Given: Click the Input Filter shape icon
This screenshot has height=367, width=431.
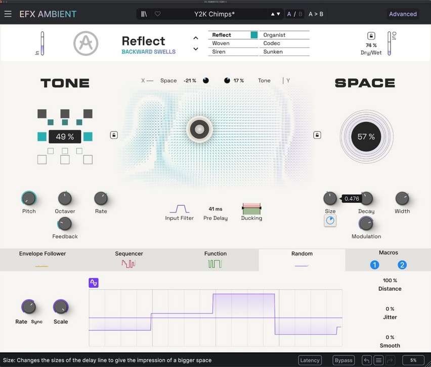Looking at the screenshot, I should (x=179, y=209).
